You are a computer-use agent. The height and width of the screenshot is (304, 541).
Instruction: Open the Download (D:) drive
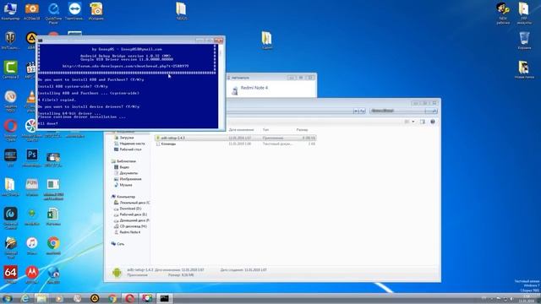130,209
